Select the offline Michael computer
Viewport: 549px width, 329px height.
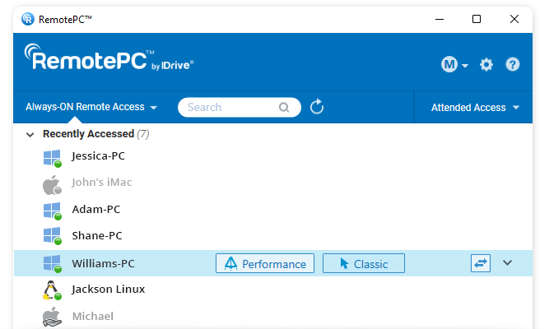click(92, 316)
